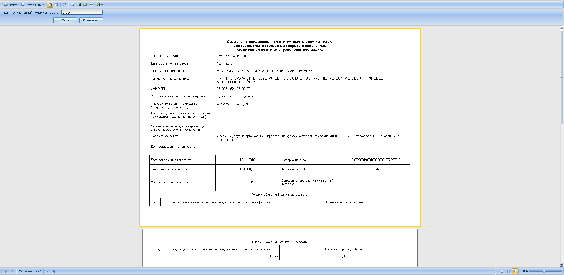Click the ИНН/КПП value 7810331162
The width and height of the screenshot is (564, 275).
tap(225, 89)
